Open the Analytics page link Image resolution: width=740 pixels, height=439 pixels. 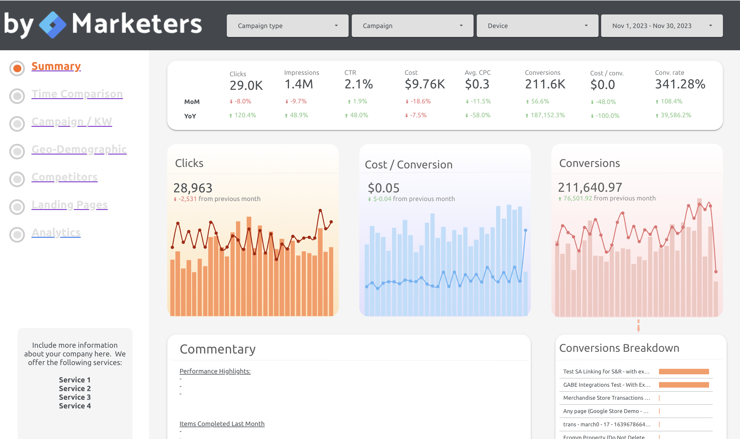click(x=56, y=232)
